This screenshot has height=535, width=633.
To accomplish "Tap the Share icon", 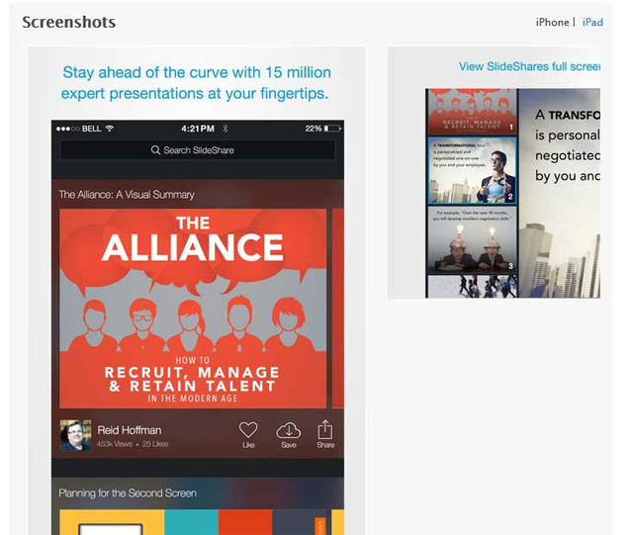I will (325, 429).
